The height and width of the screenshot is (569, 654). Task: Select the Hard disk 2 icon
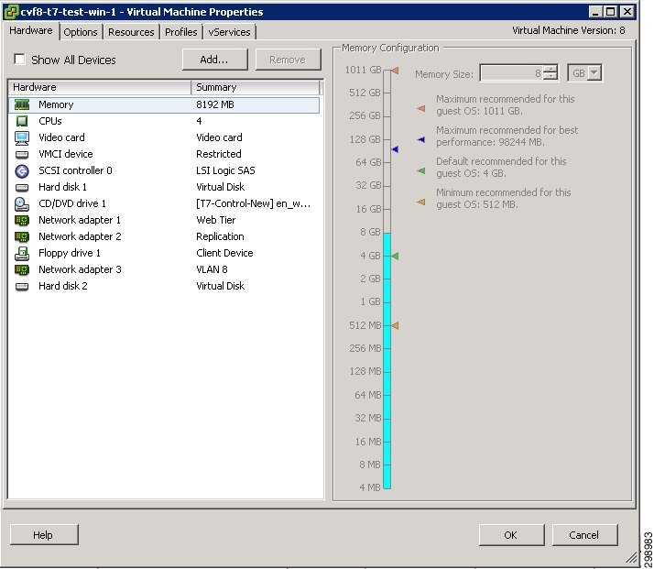(22, 286)
